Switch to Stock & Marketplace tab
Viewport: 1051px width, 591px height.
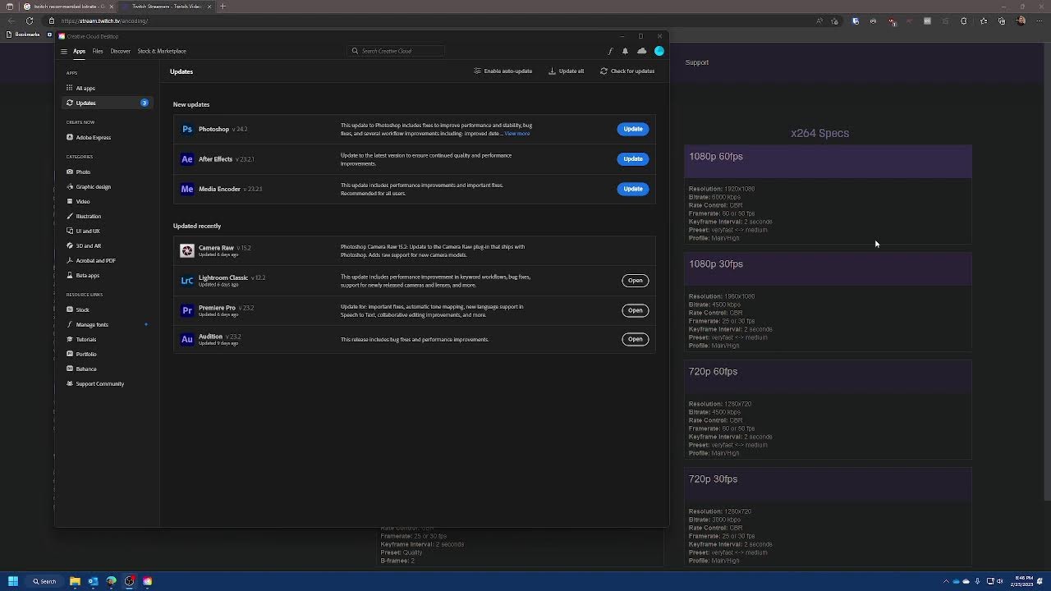click(162, 52)
